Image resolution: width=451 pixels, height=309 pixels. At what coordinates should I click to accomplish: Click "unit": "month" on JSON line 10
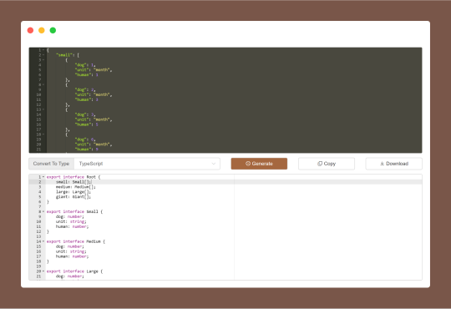click(94, 94)
